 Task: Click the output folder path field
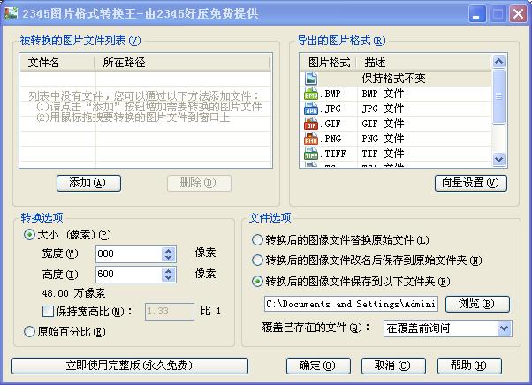coord(351,304)
